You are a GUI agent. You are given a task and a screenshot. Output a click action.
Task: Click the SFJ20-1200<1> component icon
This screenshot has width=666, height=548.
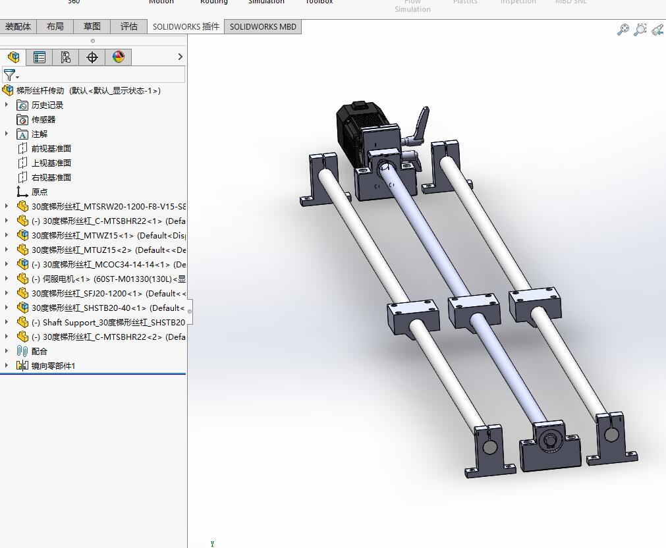[22, 294]
